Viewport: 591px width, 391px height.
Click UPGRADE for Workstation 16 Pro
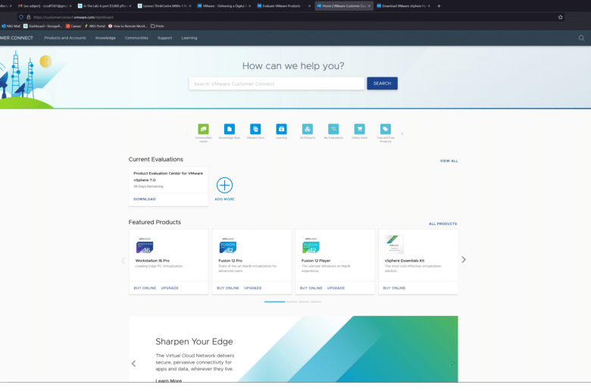pyautogui.click(x=170, y=288)
